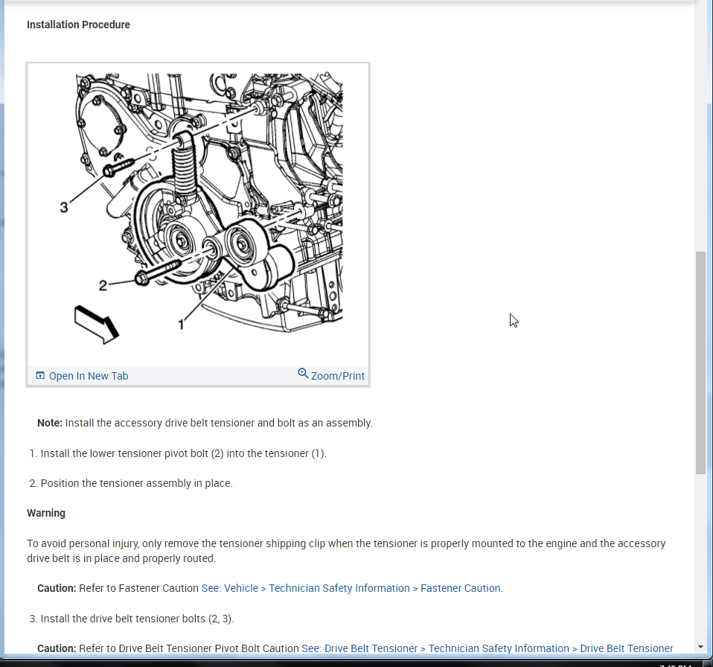Image resolution: width=713 pixels, height=667 pixels.
Task: Click the Zoom/Print magnifier icon
Action: click(x=303, y=373)
